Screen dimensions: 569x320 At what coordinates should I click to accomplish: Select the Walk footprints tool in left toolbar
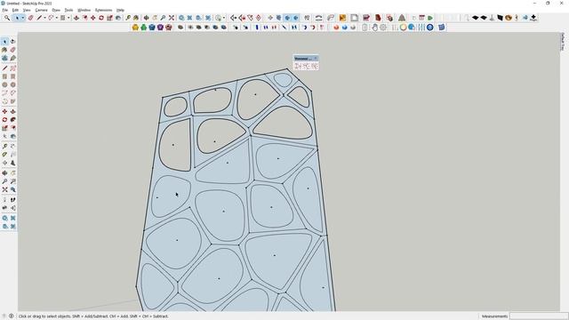13,200
